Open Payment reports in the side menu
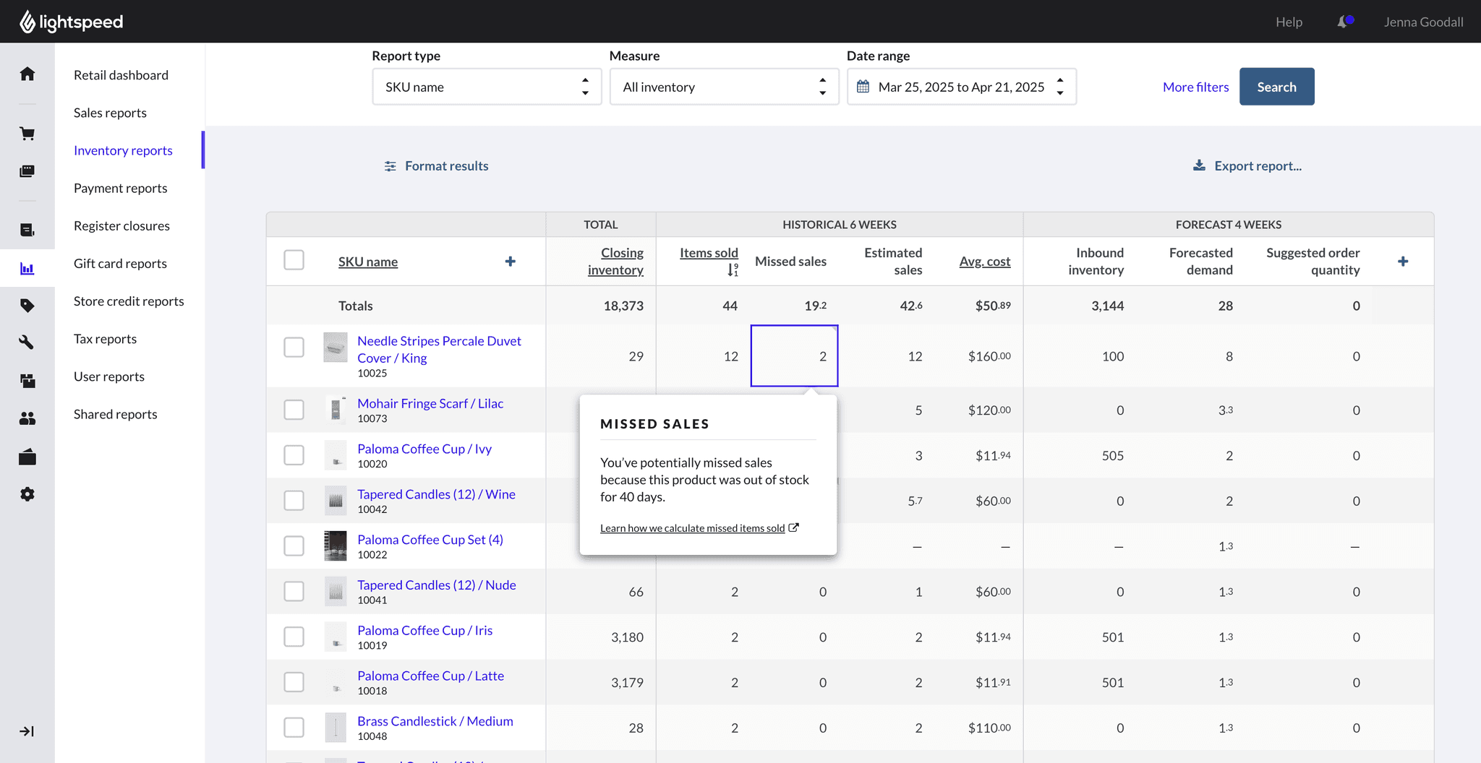This screenshot has width=1481, height=763. pos(120,188)
